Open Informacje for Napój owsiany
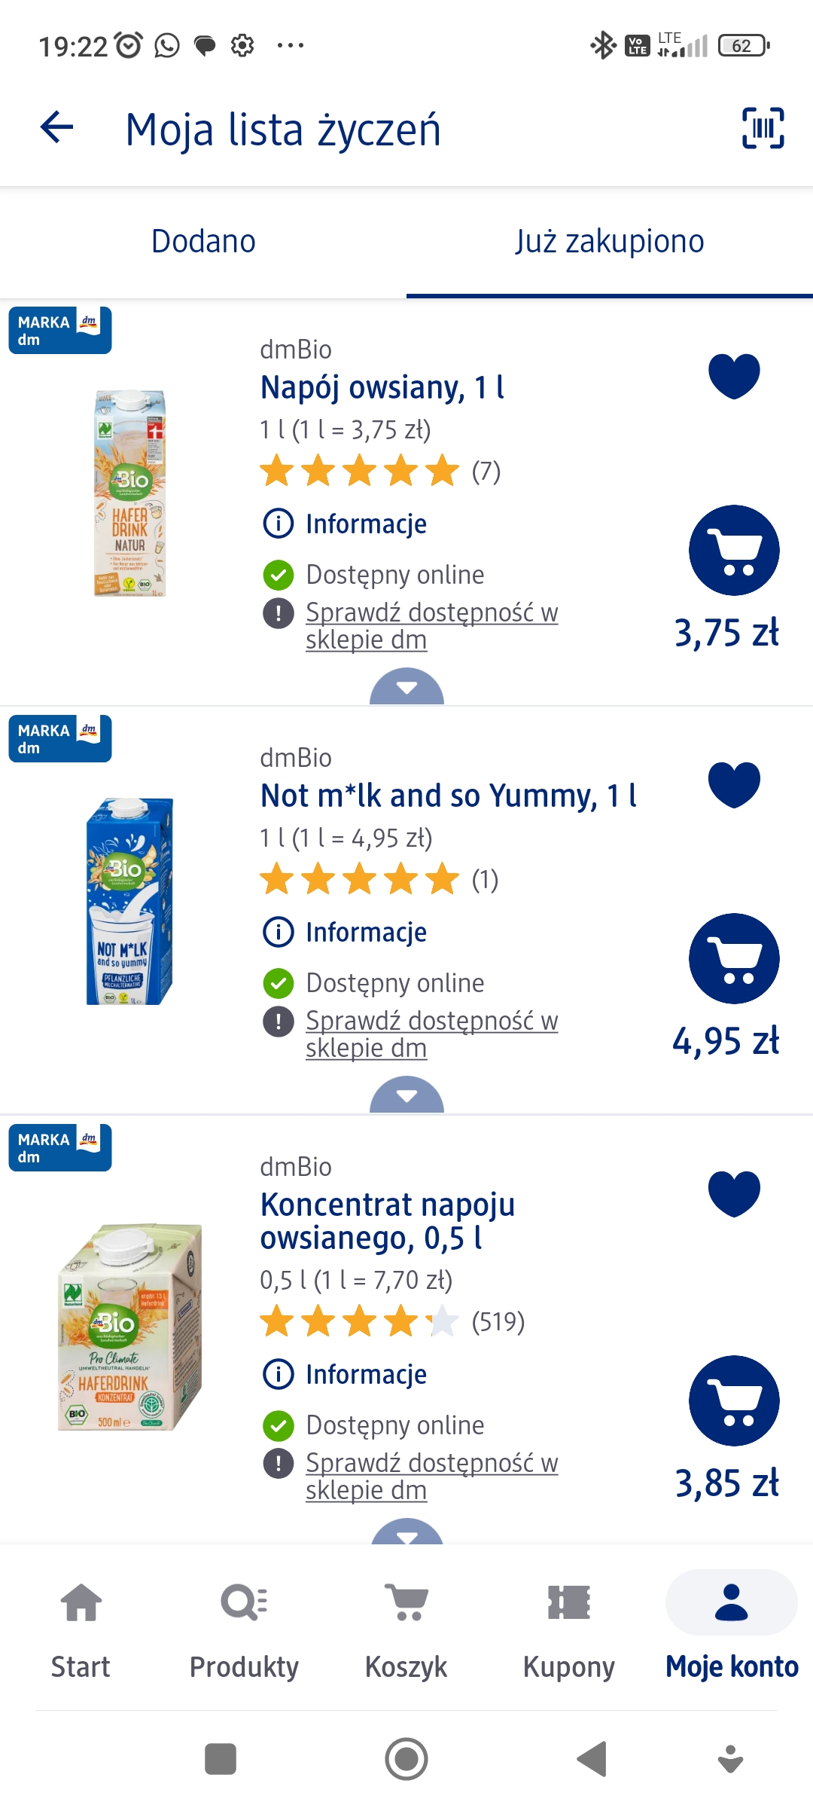The image size is (813, 1808). click(365, 524)
